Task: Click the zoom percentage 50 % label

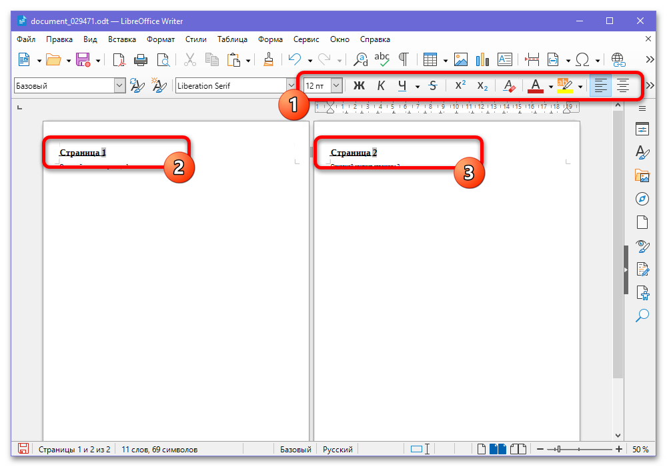Action: pyautogui.click(x=640, y=449)
